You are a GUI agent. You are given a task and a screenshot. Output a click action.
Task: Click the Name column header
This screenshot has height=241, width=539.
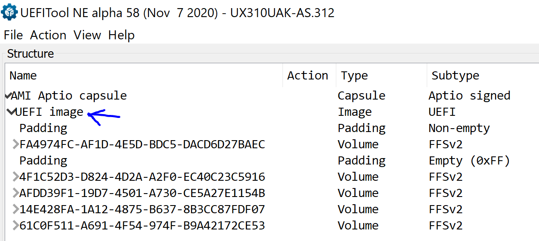click(x=23, y=76)
